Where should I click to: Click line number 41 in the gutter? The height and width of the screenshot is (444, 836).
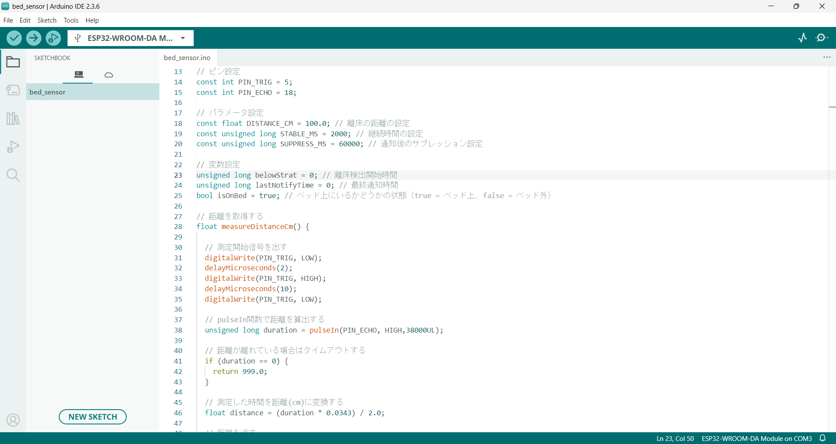point(178,361)
